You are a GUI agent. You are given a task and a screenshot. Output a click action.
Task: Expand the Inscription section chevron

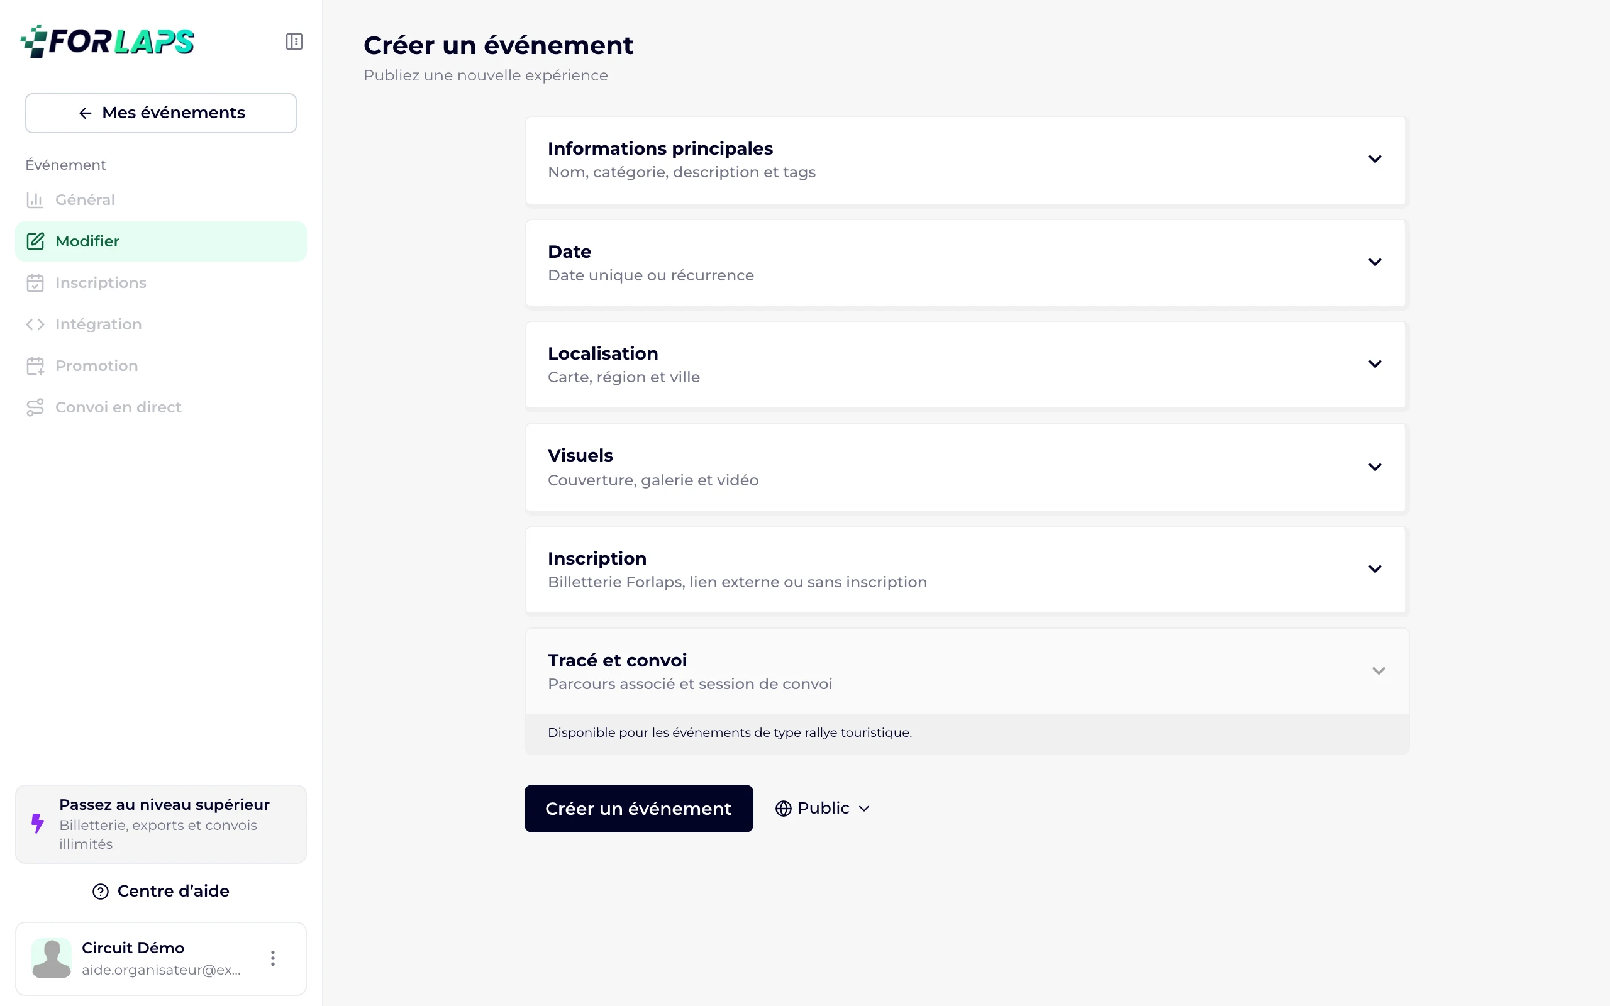[x=1375, y=569]
